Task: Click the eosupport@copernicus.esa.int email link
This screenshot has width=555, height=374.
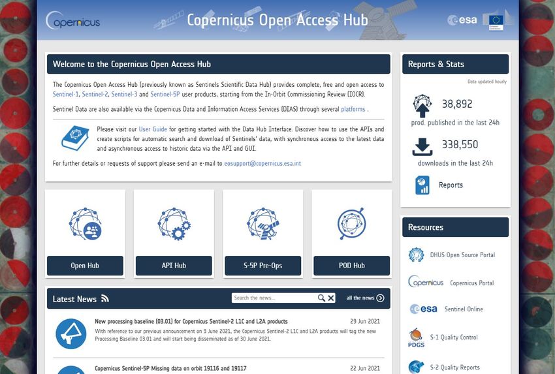Action: (262, 163)
